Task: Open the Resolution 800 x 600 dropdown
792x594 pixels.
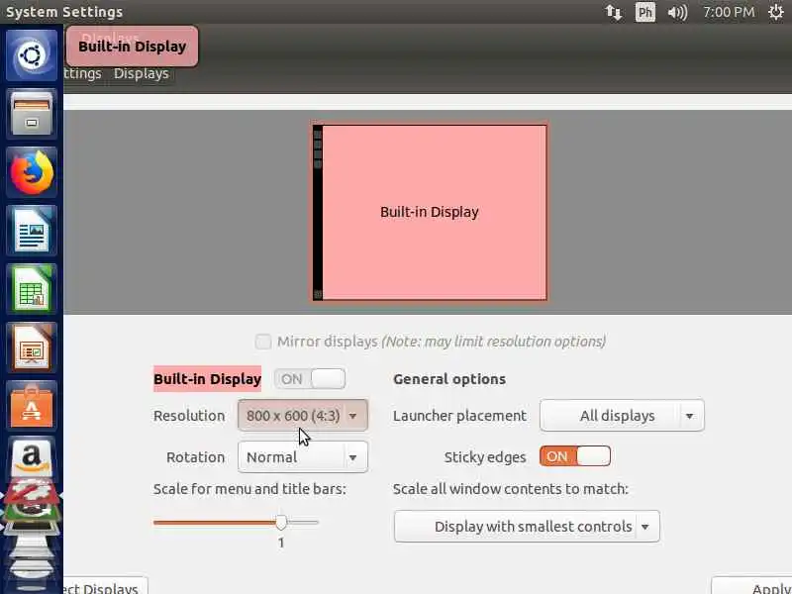Action: tap(303, 415)
